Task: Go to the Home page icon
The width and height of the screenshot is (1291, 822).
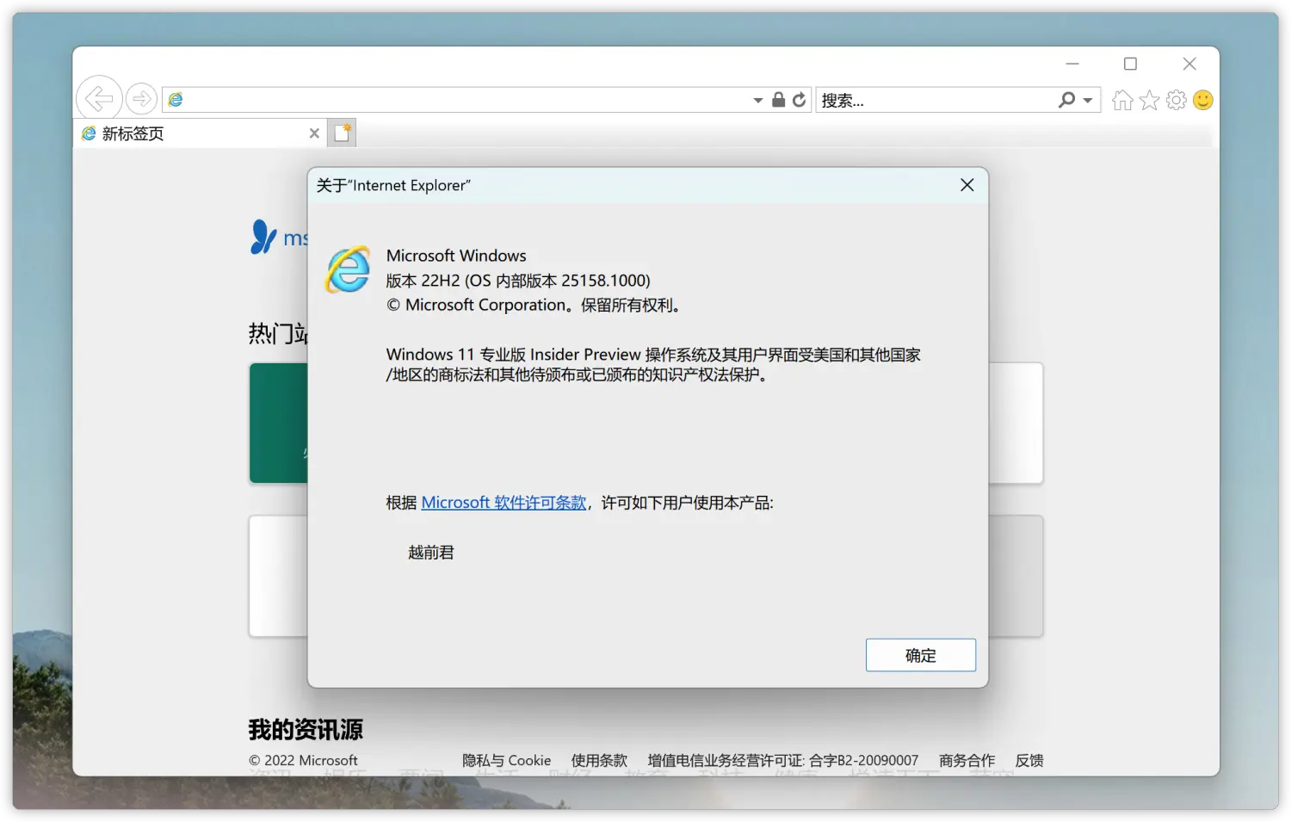Action: click(1122, 100)
